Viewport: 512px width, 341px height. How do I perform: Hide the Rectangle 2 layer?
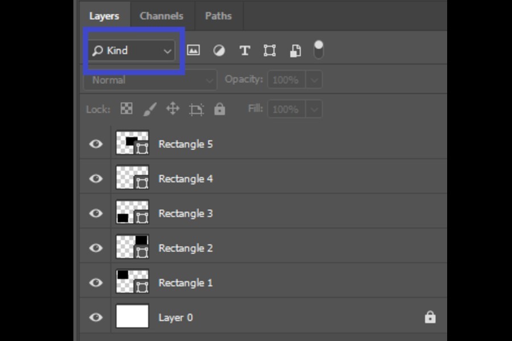click(x=96, y=248)
